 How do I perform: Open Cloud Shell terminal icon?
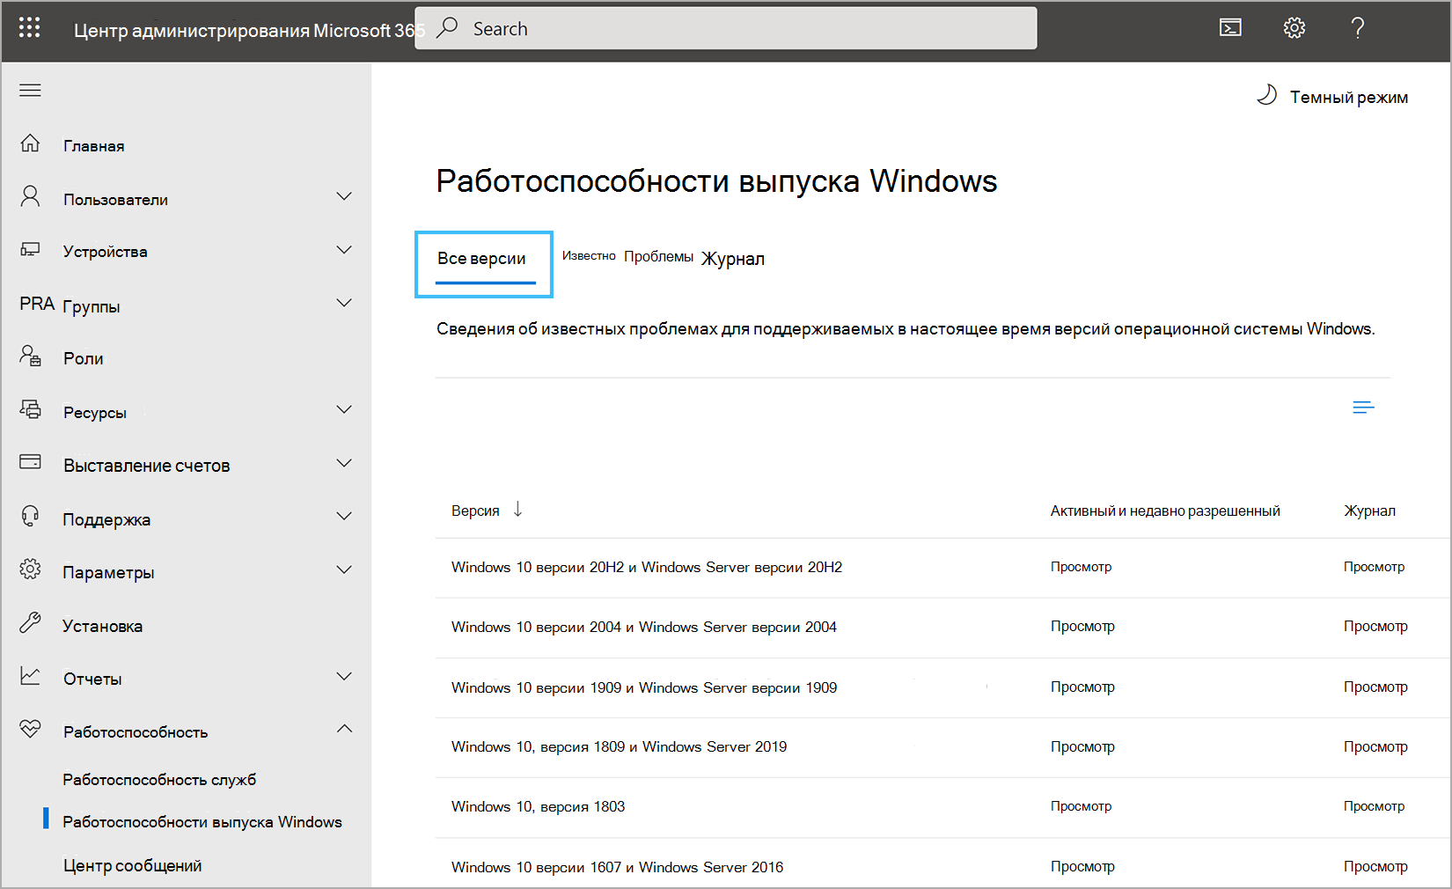point(1230,28)
